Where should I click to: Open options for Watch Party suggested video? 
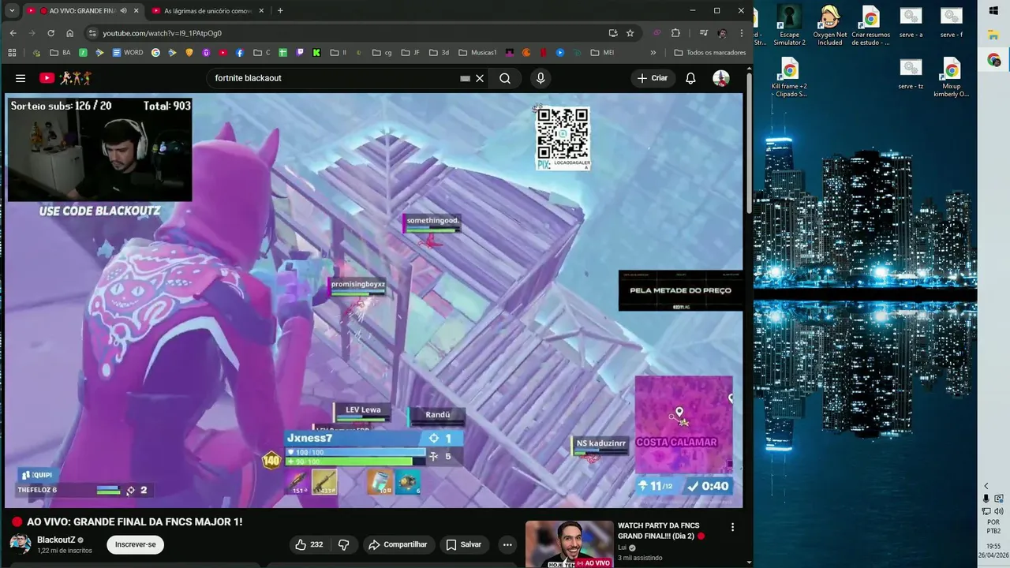(x=732, y=527)
